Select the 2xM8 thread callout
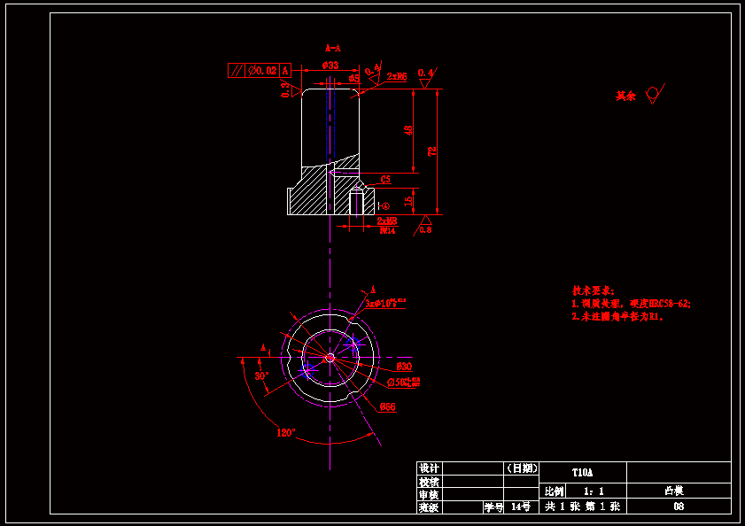The image size is (745, 526). [386, 220]
